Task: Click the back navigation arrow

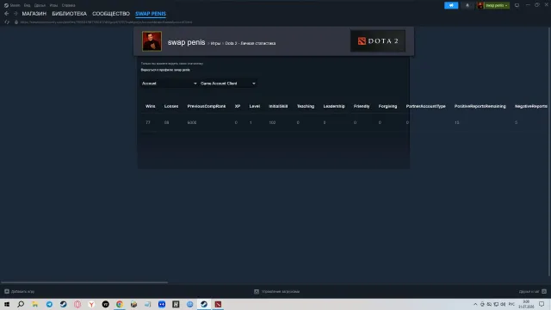Action: 7,14
